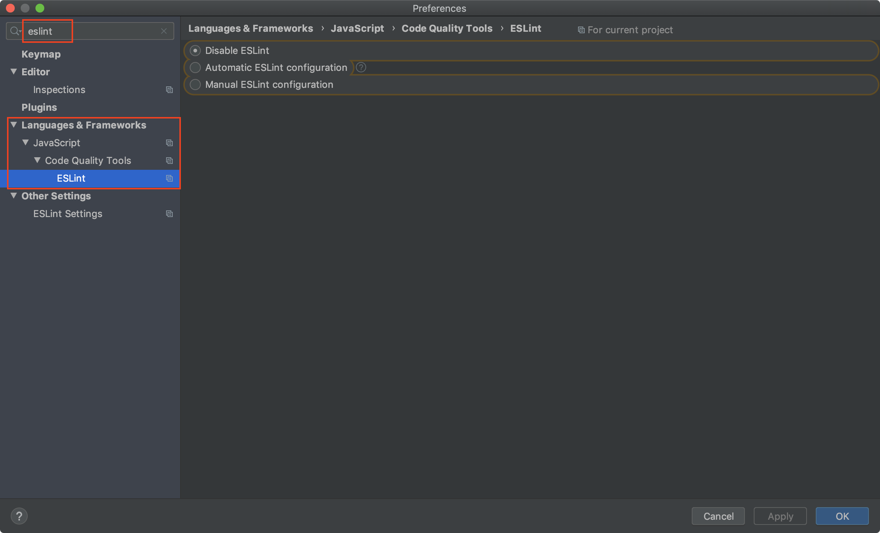Collapse Languages & Frameworks node
Screen dimensions: 880x533
pyautogui.click(x=14, y=125)
